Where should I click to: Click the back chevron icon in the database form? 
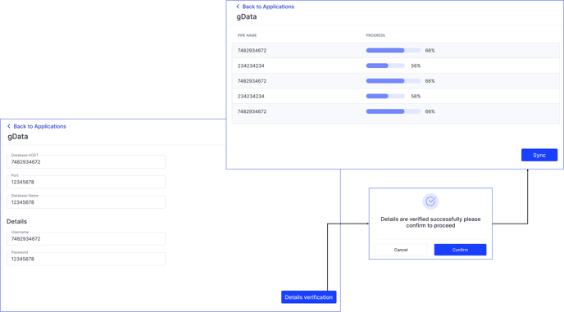(9, 126)
